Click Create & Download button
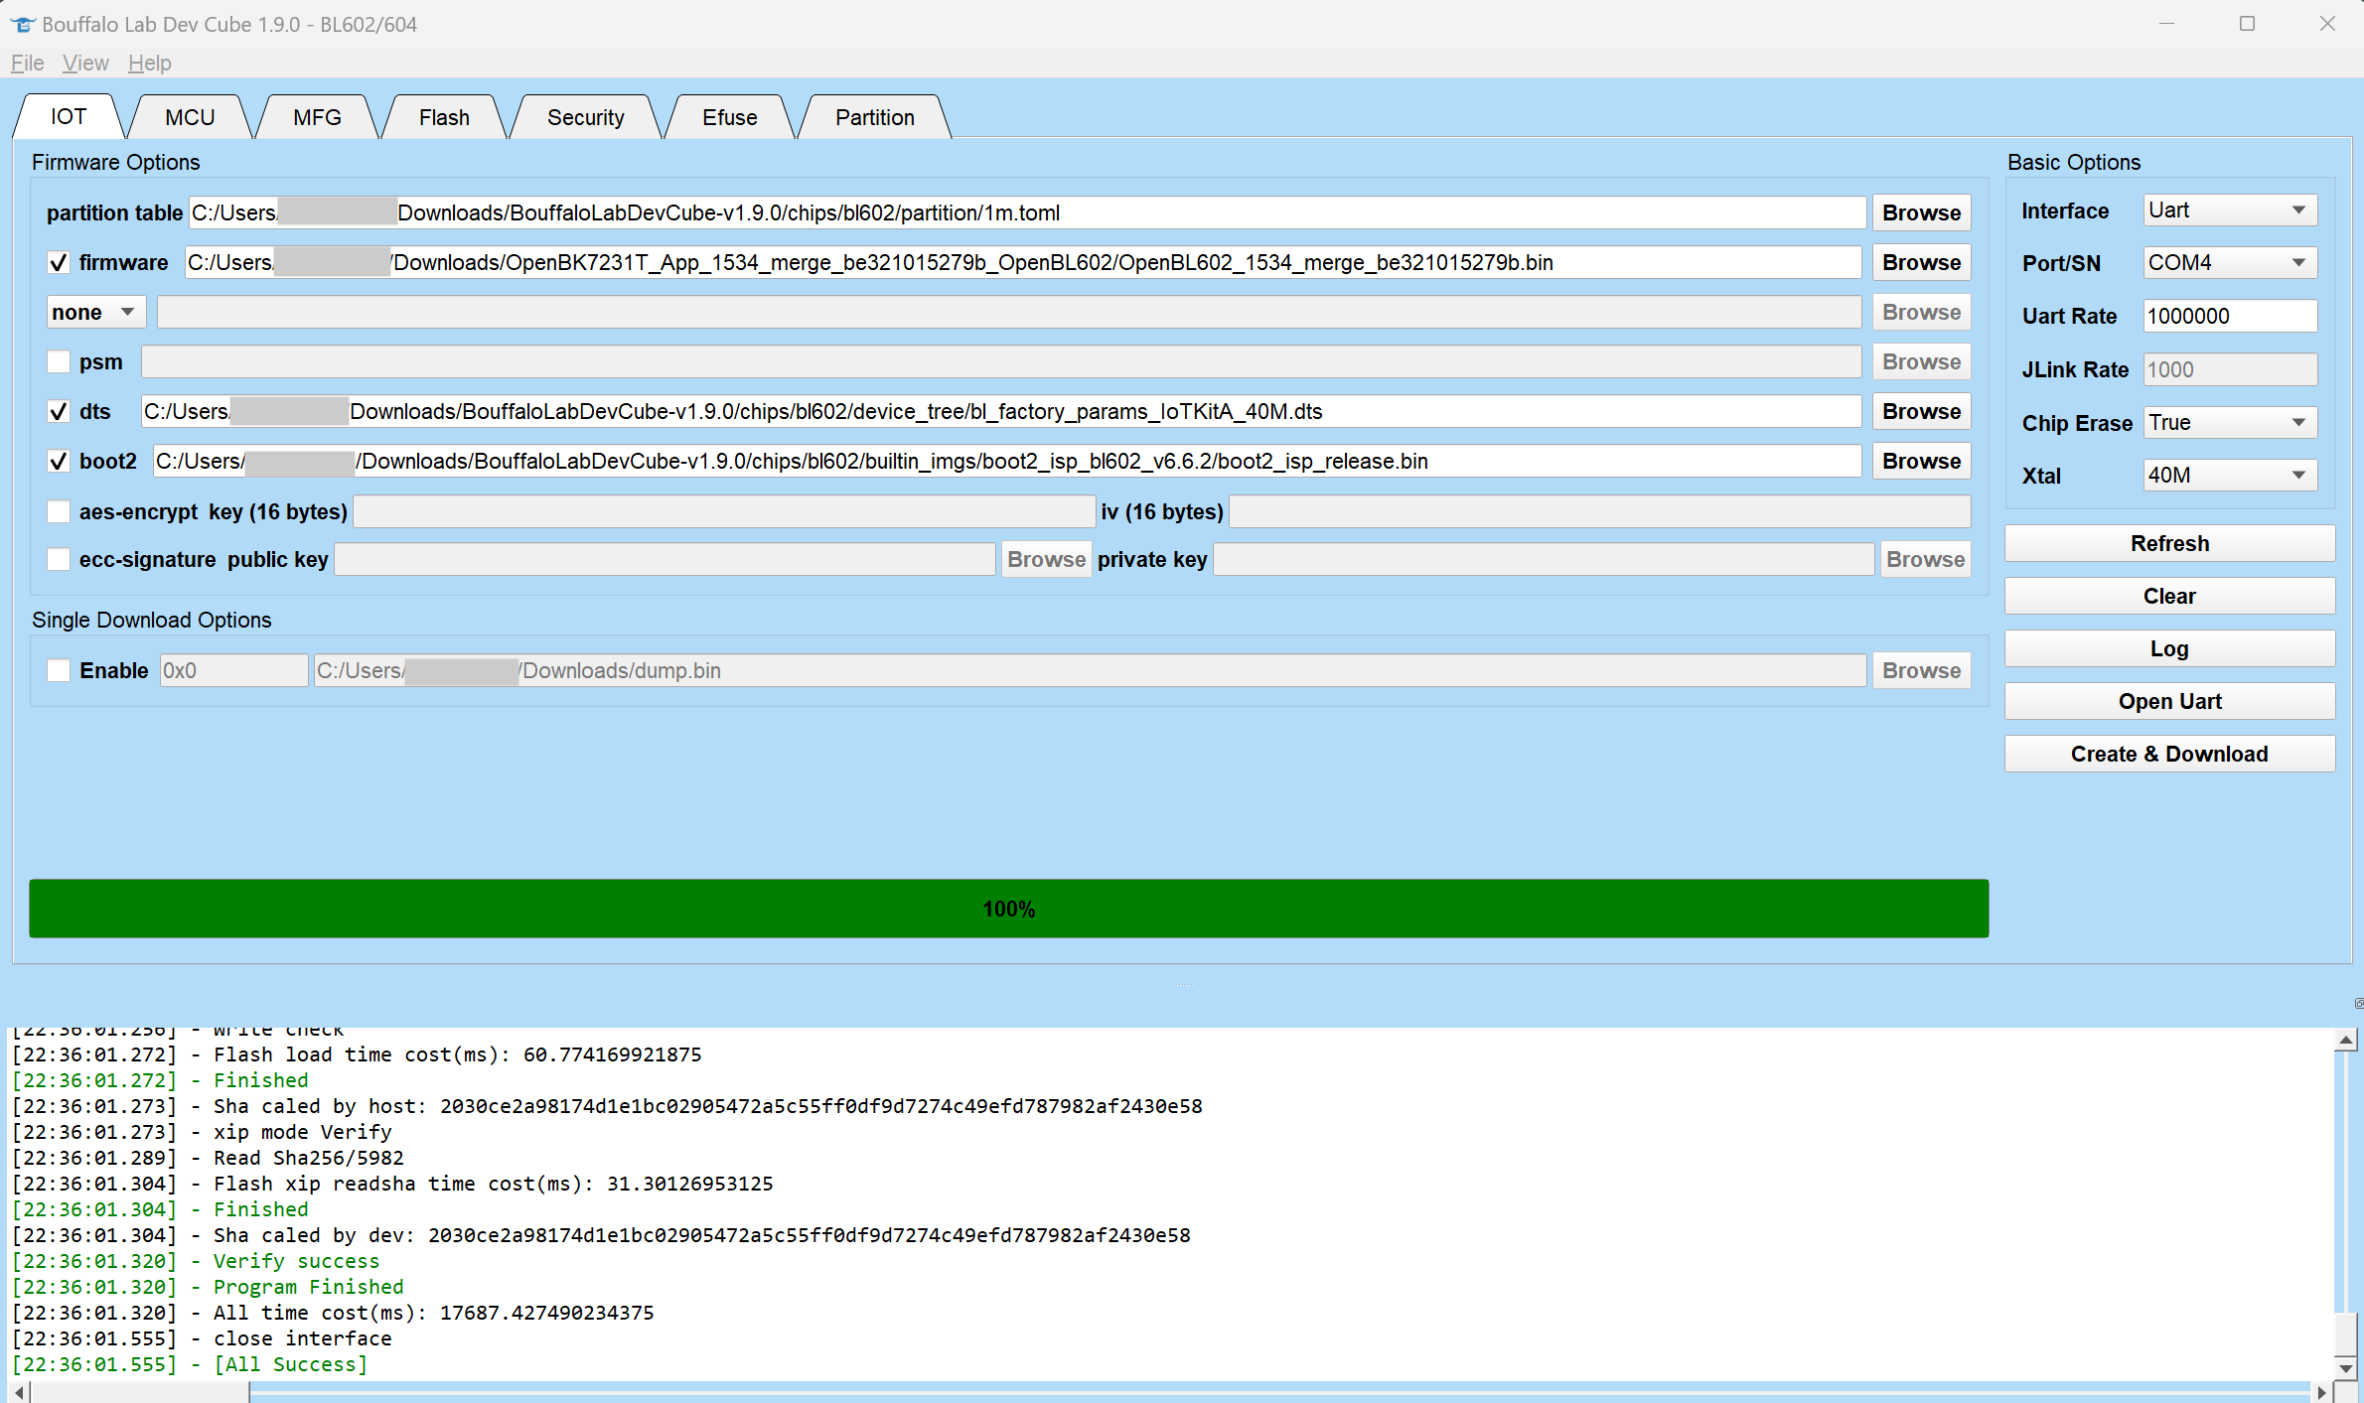 click(2169, 754)
